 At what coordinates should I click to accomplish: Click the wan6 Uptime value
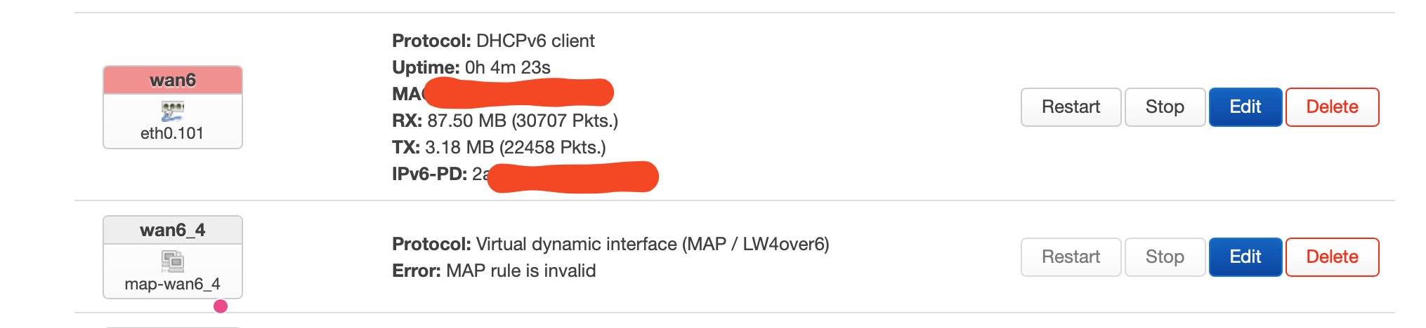click(x=507, y=68)
